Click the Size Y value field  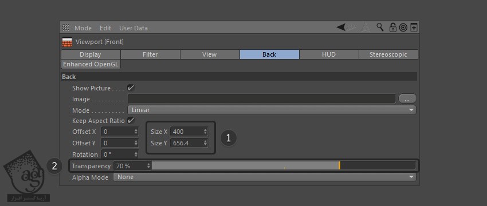click(186, 143)
